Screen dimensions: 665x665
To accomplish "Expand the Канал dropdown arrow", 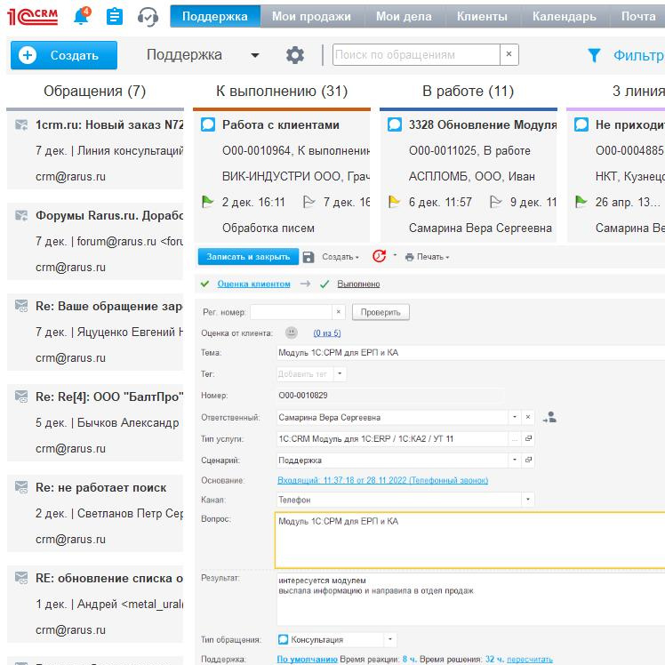I will pyautogui.click(x=528, y=500).
